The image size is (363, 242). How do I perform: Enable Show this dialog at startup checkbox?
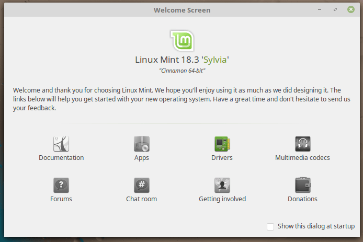pyautogui.click(x=270, y=226)
